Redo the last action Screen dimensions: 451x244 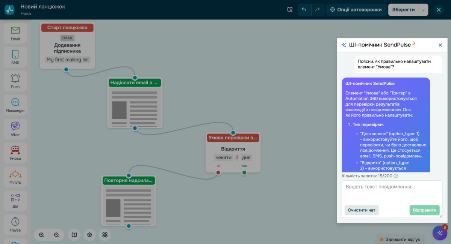318,10
